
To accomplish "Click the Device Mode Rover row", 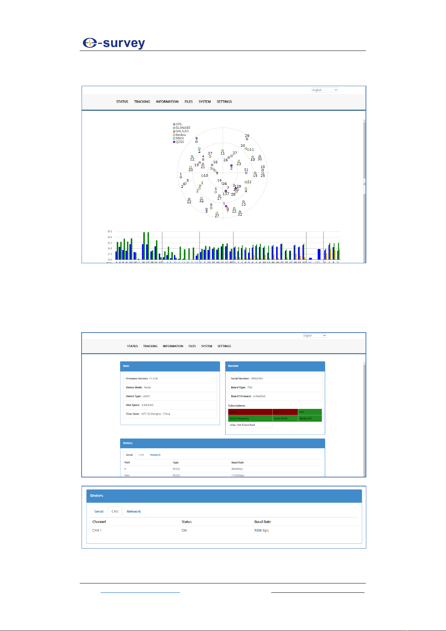I will (x=170, y=388).
